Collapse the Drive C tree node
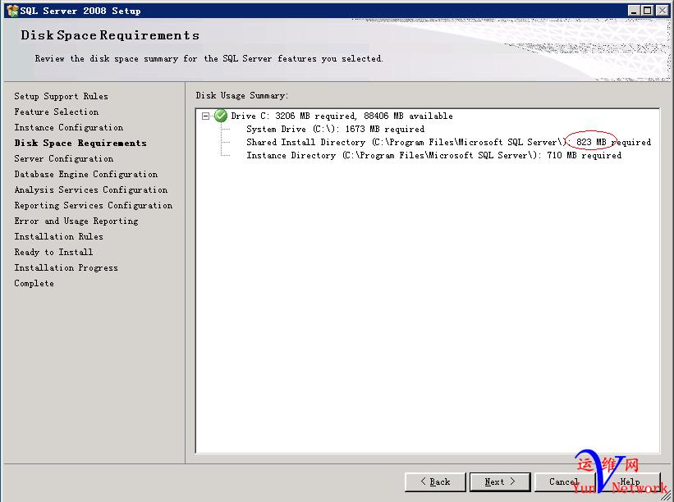 (206, 116)
